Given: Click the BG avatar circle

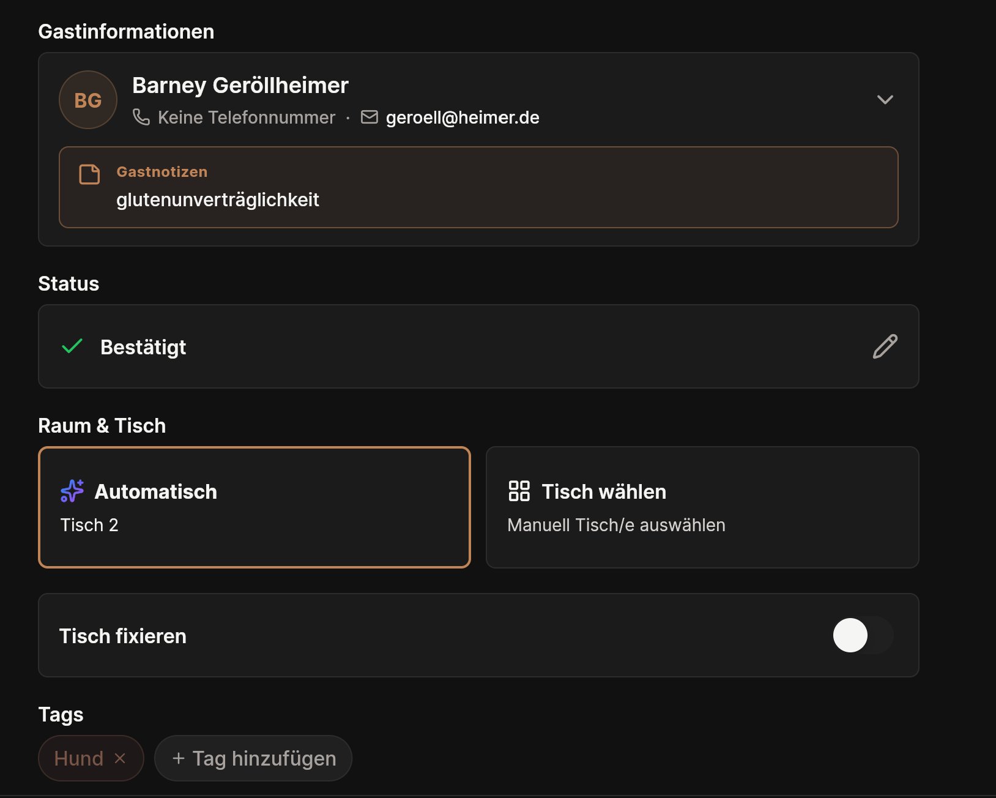Looking at the screenshot, I should tap(88, 100).
